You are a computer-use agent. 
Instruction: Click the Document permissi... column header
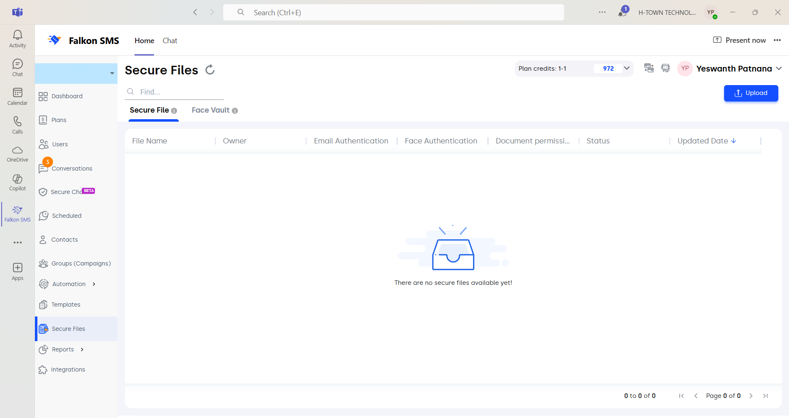pos(533,141)
